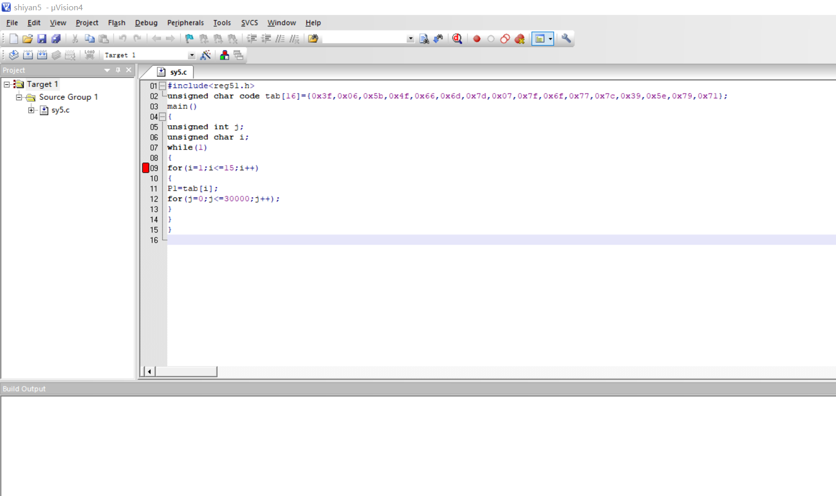Viewport: 836px width, 496px height.
Task: Click the Build target icon
Action: [28, 55]
